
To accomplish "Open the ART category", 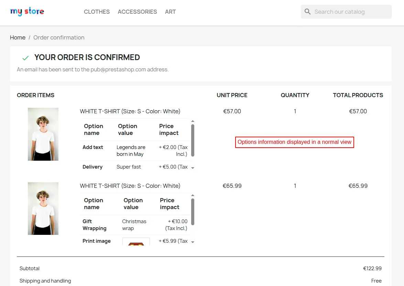I will pyautogui.click(x=170, y=11).
